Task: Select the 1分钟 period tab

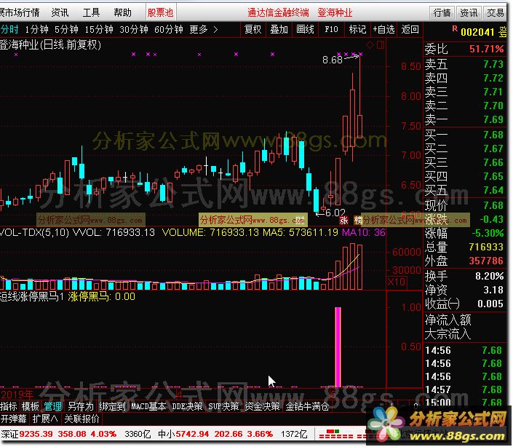Action: pos(36,29)
